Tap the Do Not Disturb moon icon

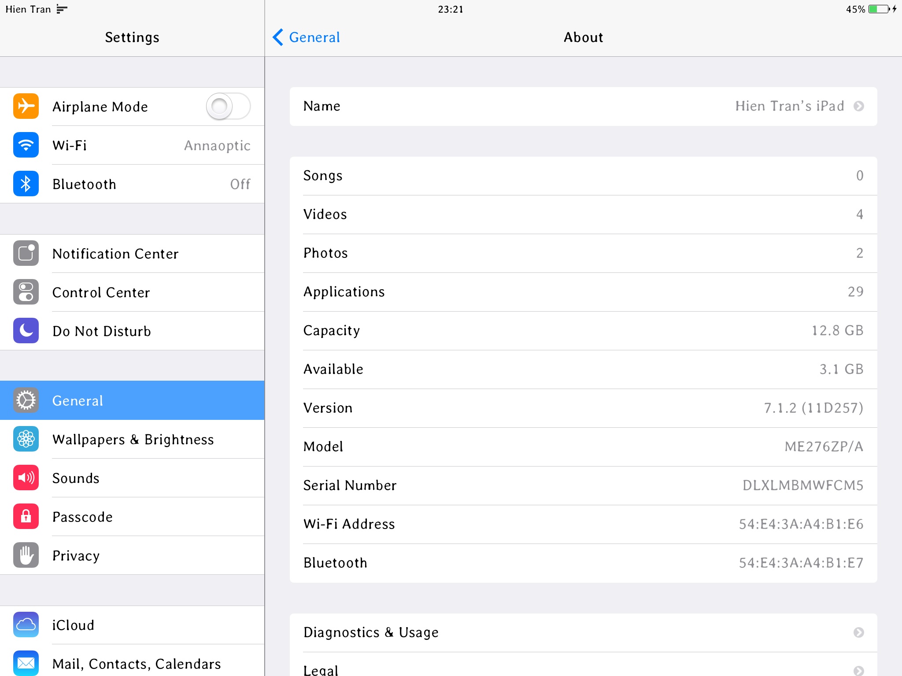pyautogui.click(x=26, y=331)
